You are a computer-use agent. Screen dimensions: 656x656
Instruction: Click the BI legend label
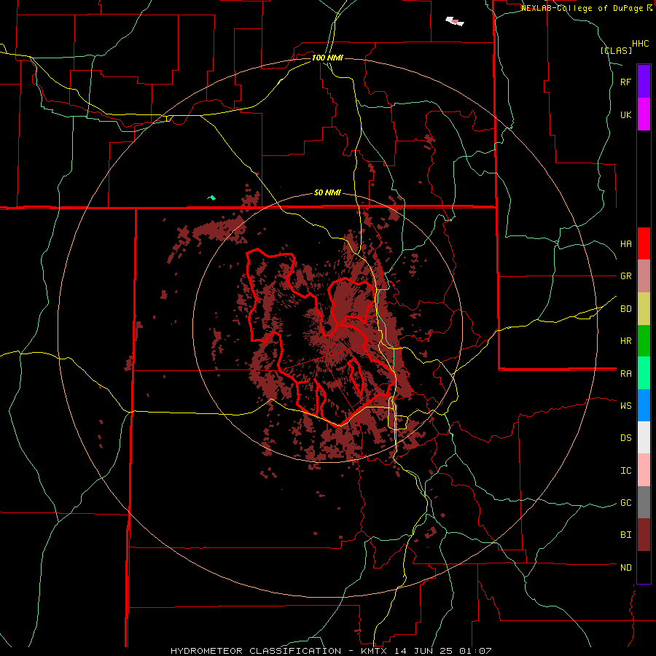[626, 535]
